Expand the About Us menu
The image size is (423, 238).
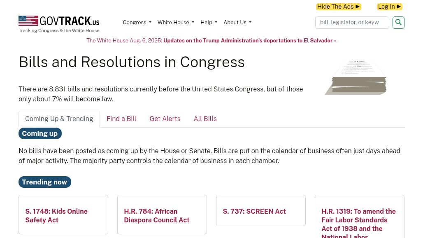[237, 22]
